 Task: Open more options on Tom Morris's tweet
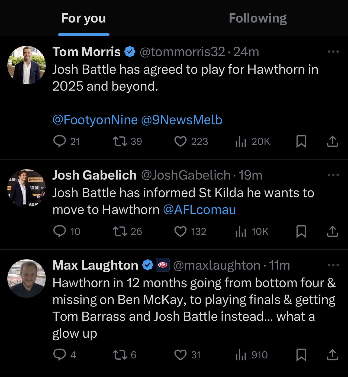[333, 52]
